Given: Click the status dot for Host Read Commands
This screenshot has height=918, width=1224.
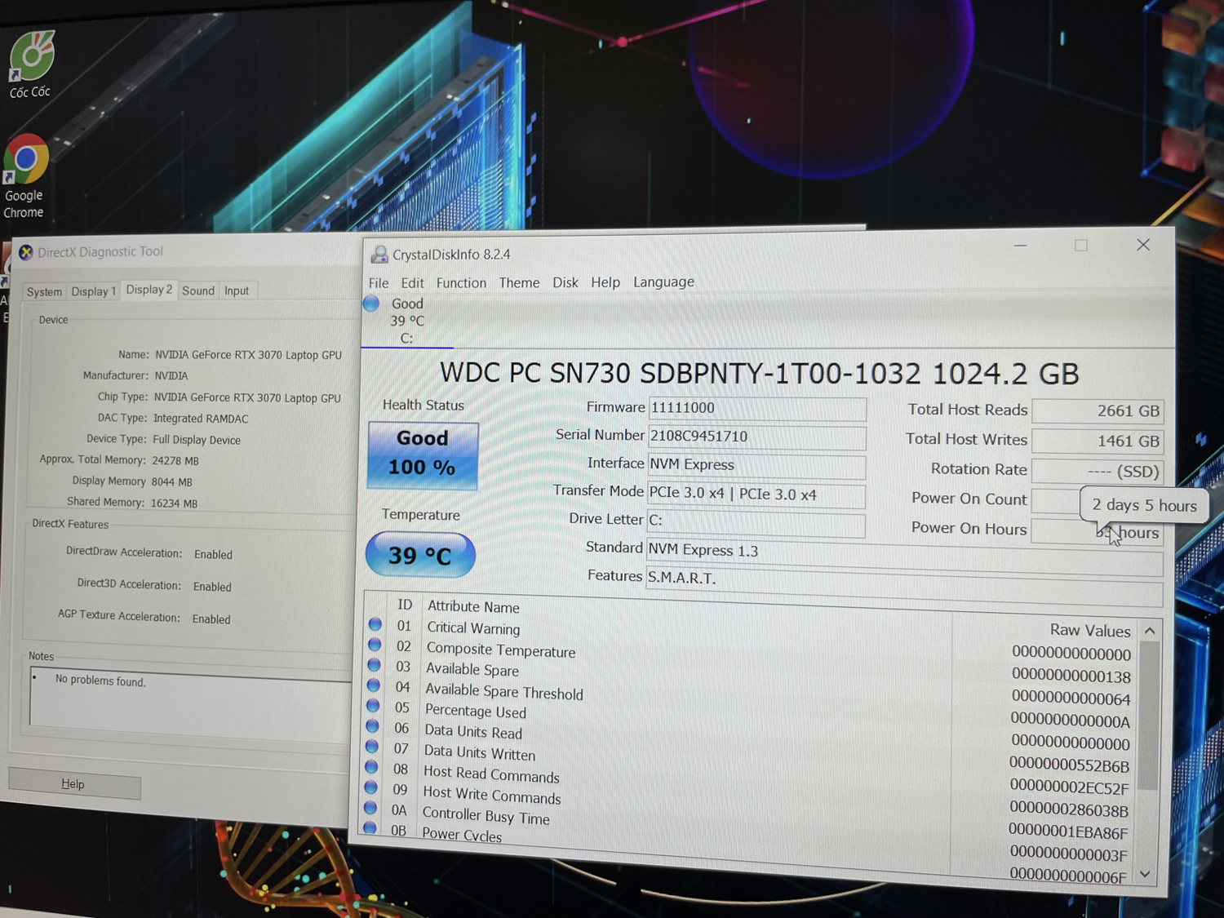Looking at the screenshot, I should tap(371, 767).
